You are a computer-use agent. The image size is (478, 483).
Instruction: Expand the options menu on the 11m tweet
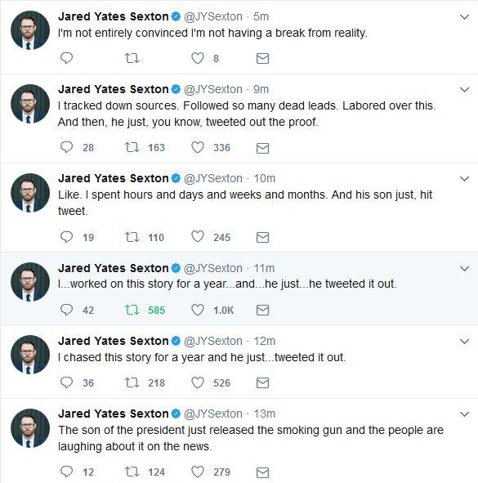click(x=464, y=269)
